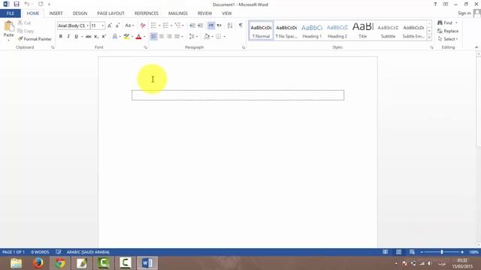This screenshot has height=270, width=481.
Task: Toggle Subscript formatting
Action: 96,37
